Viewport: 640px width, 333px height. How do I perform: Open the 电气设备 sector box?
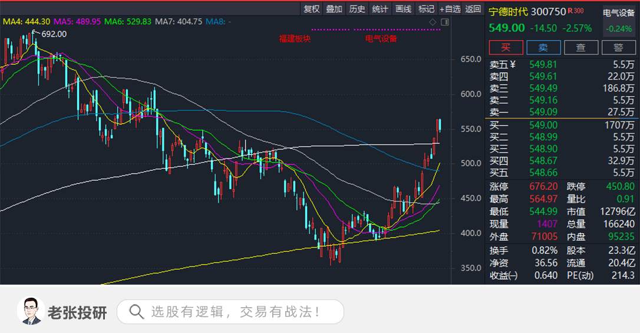click(x=619, y=21)
